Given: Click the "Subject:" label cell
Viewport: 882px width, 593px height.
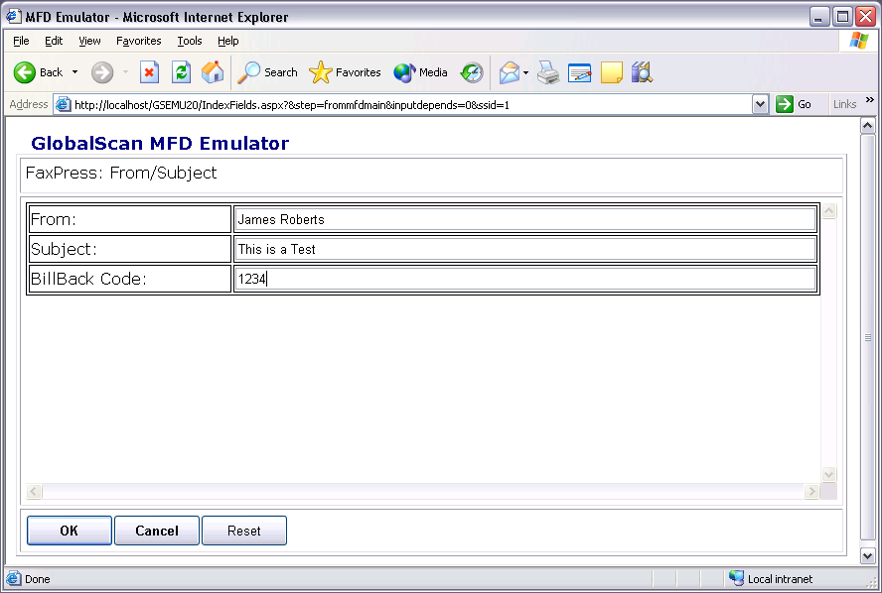Looking at the screenshot, I should click(130, 249).
